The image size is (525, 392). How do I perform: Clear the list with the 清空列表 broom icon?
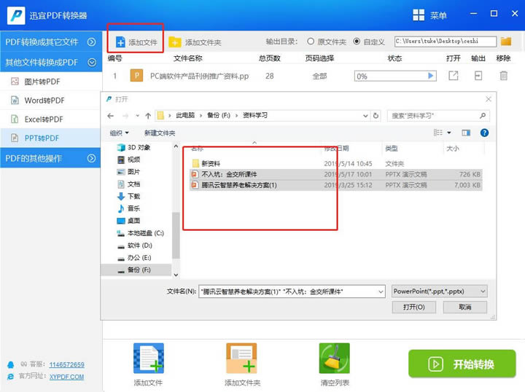335,358
